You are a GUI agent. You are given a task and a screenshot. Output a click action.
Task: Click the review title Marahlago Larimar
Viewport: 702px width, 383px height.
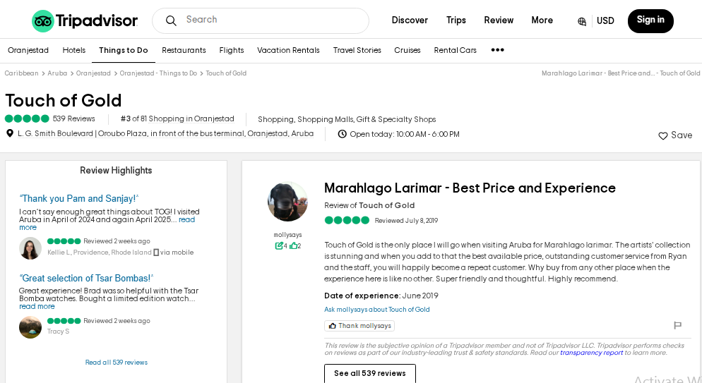click(470, 188)
